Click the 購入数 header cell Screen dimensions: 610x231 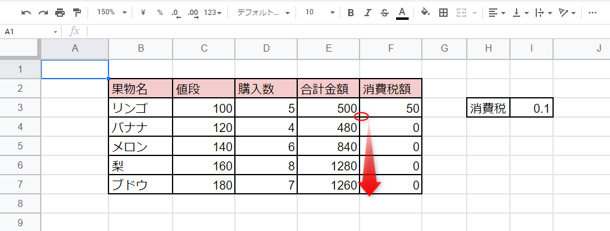(266, 88)
